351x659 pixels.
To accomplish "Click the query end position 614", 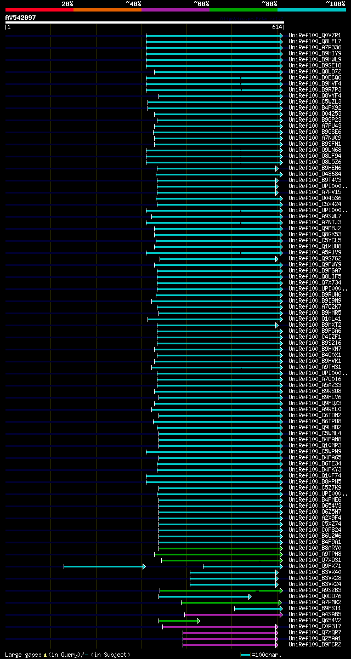I will (277, 27).
